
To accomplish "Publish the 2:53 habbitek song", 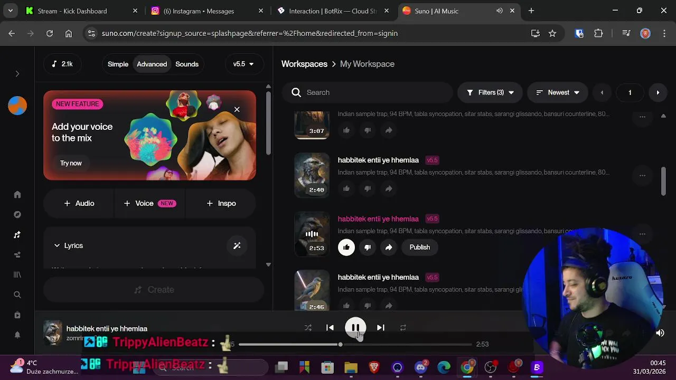I will coord(420,247).
